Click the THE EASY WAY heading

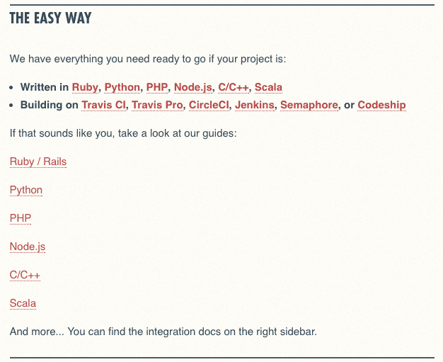click(50, 18)
